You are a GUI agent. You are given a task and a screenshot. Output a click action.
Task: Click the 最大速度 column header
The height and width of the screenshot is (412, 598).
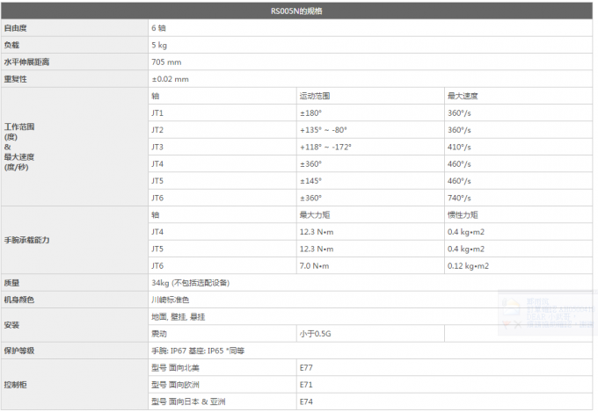[463, 96]
